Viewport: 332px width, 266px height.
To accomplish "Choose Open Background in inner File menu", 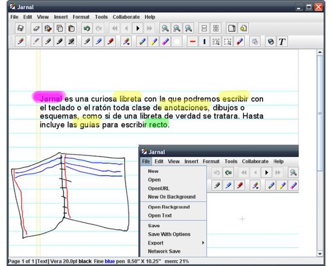I will click(173, 207).
